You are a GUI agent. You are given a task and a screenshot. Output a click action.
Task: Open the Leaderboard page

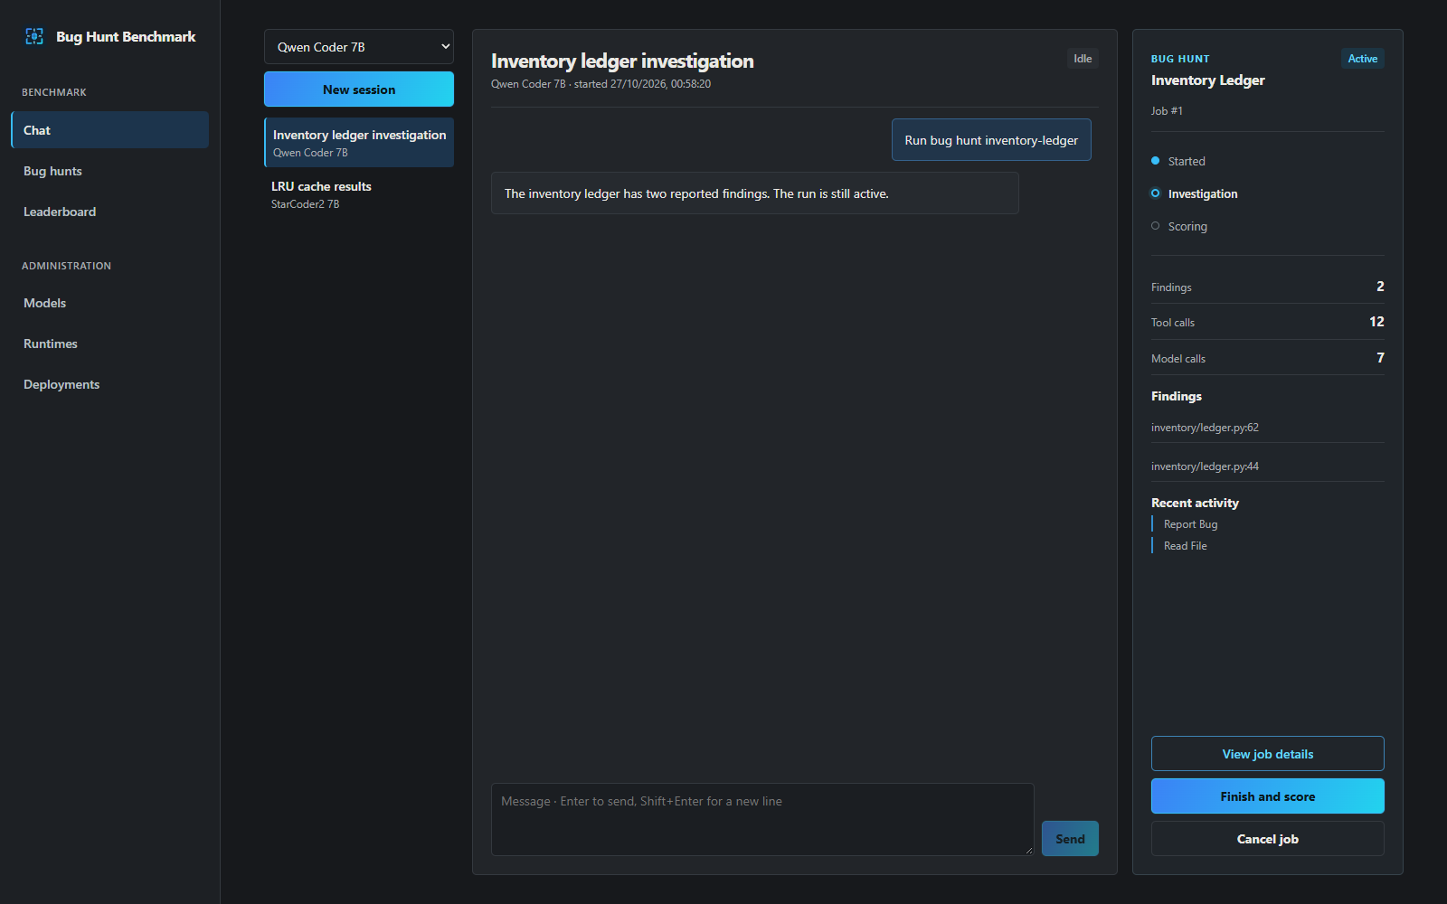coord(109,212)
